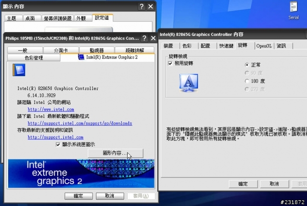Open the 監視器 tab
The height and width of the screenshot is (206, 307).
[97, 50]
